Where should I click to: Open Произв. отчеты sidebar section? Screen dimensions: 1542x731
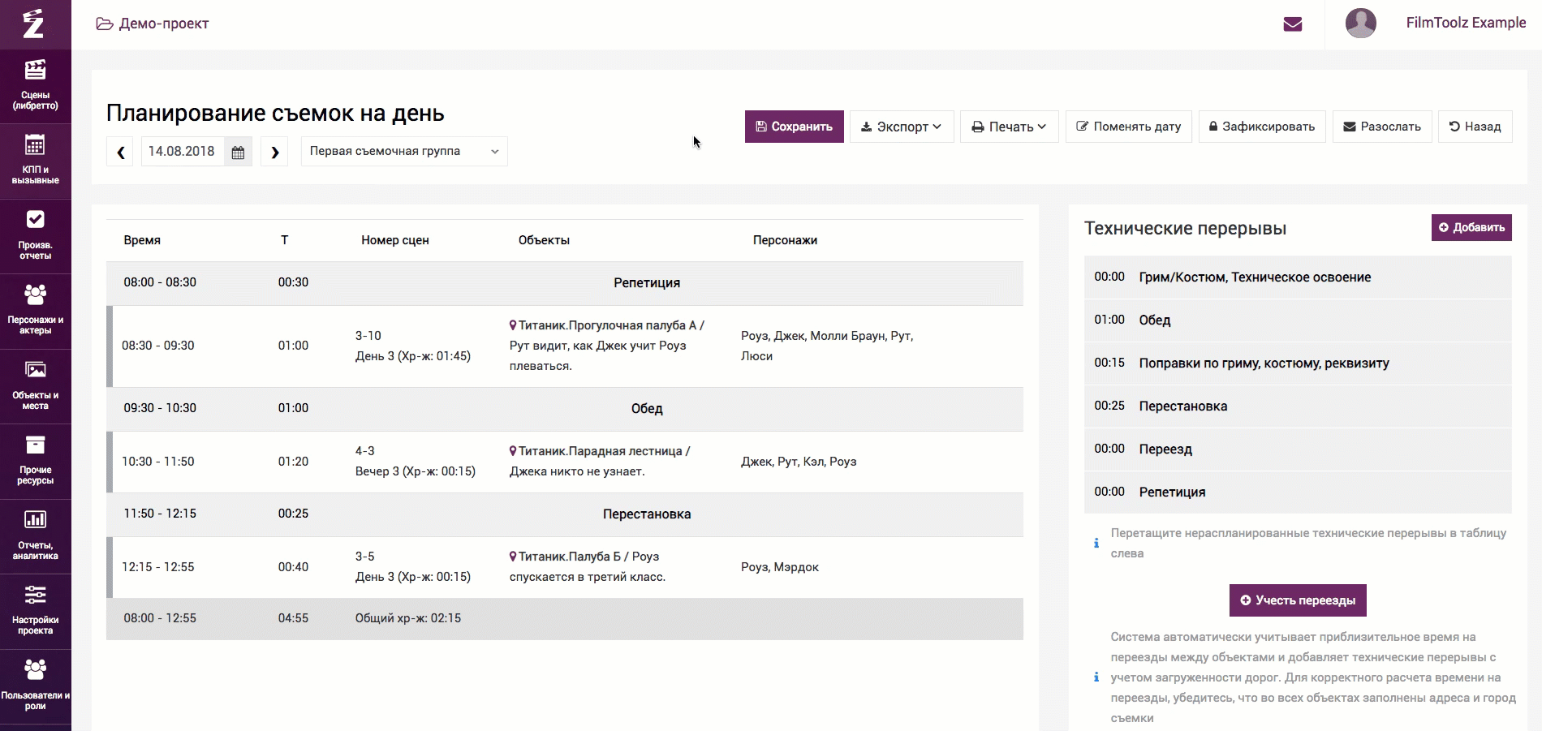point(36,236)
